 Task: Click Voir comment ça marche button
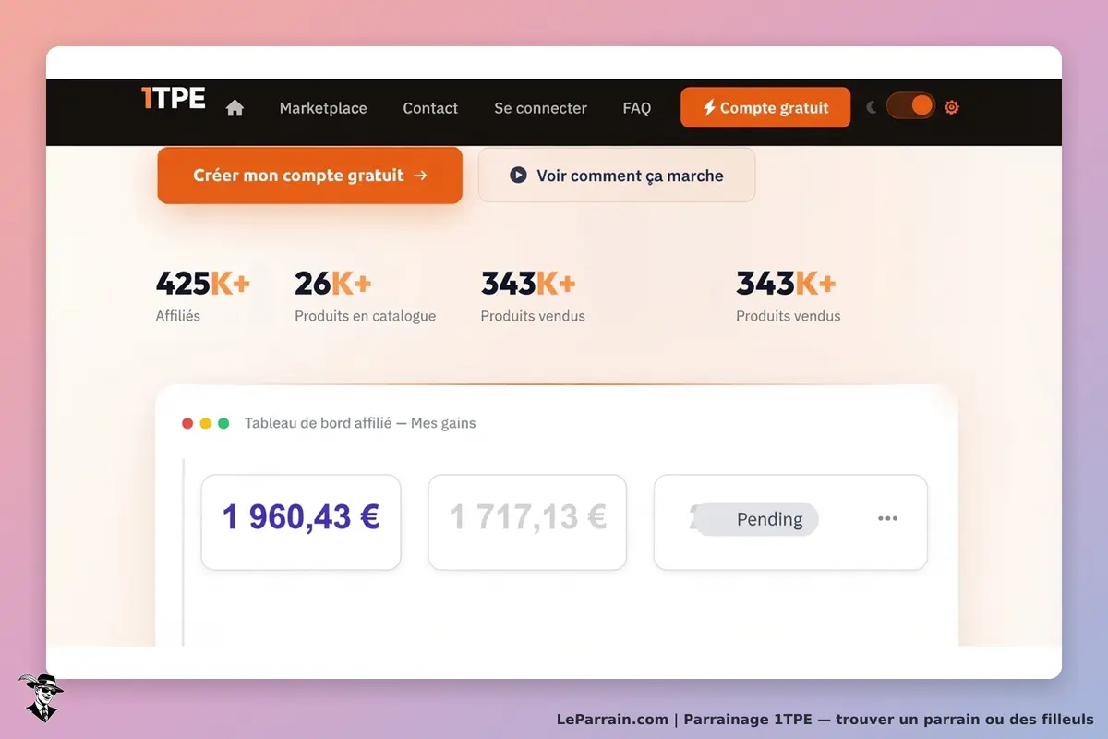pos(617,175)
